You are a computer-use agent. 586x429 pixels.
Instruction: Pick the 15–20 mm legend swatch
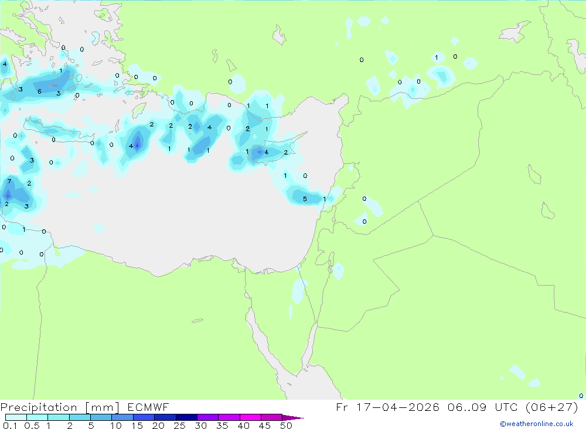coord(144,417)
